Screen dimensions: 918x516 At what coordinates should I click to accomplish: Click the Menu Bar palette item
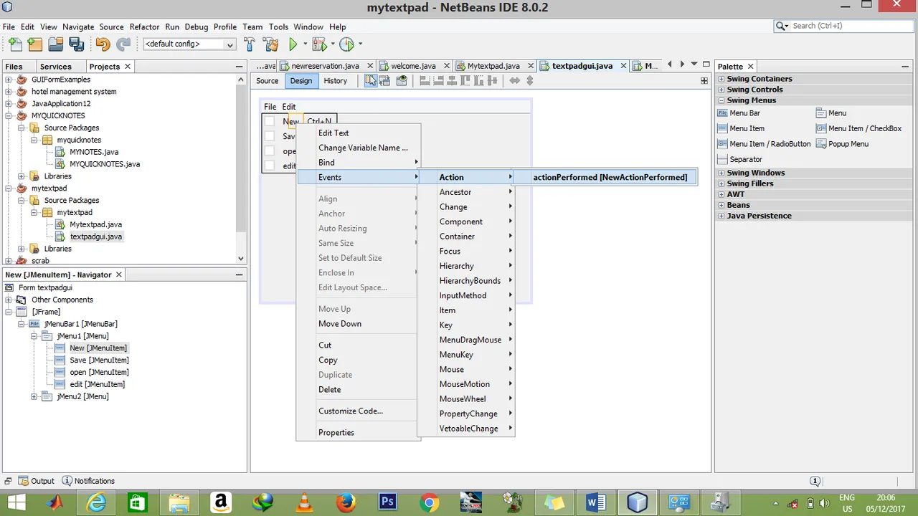tap(739, 113)
